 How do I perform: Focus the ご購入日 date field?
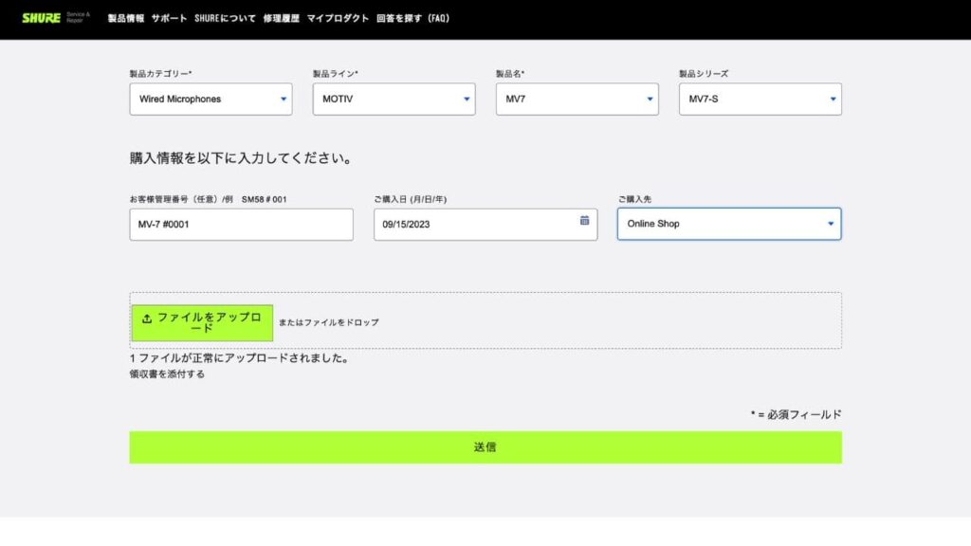click(x=474, y=225)
